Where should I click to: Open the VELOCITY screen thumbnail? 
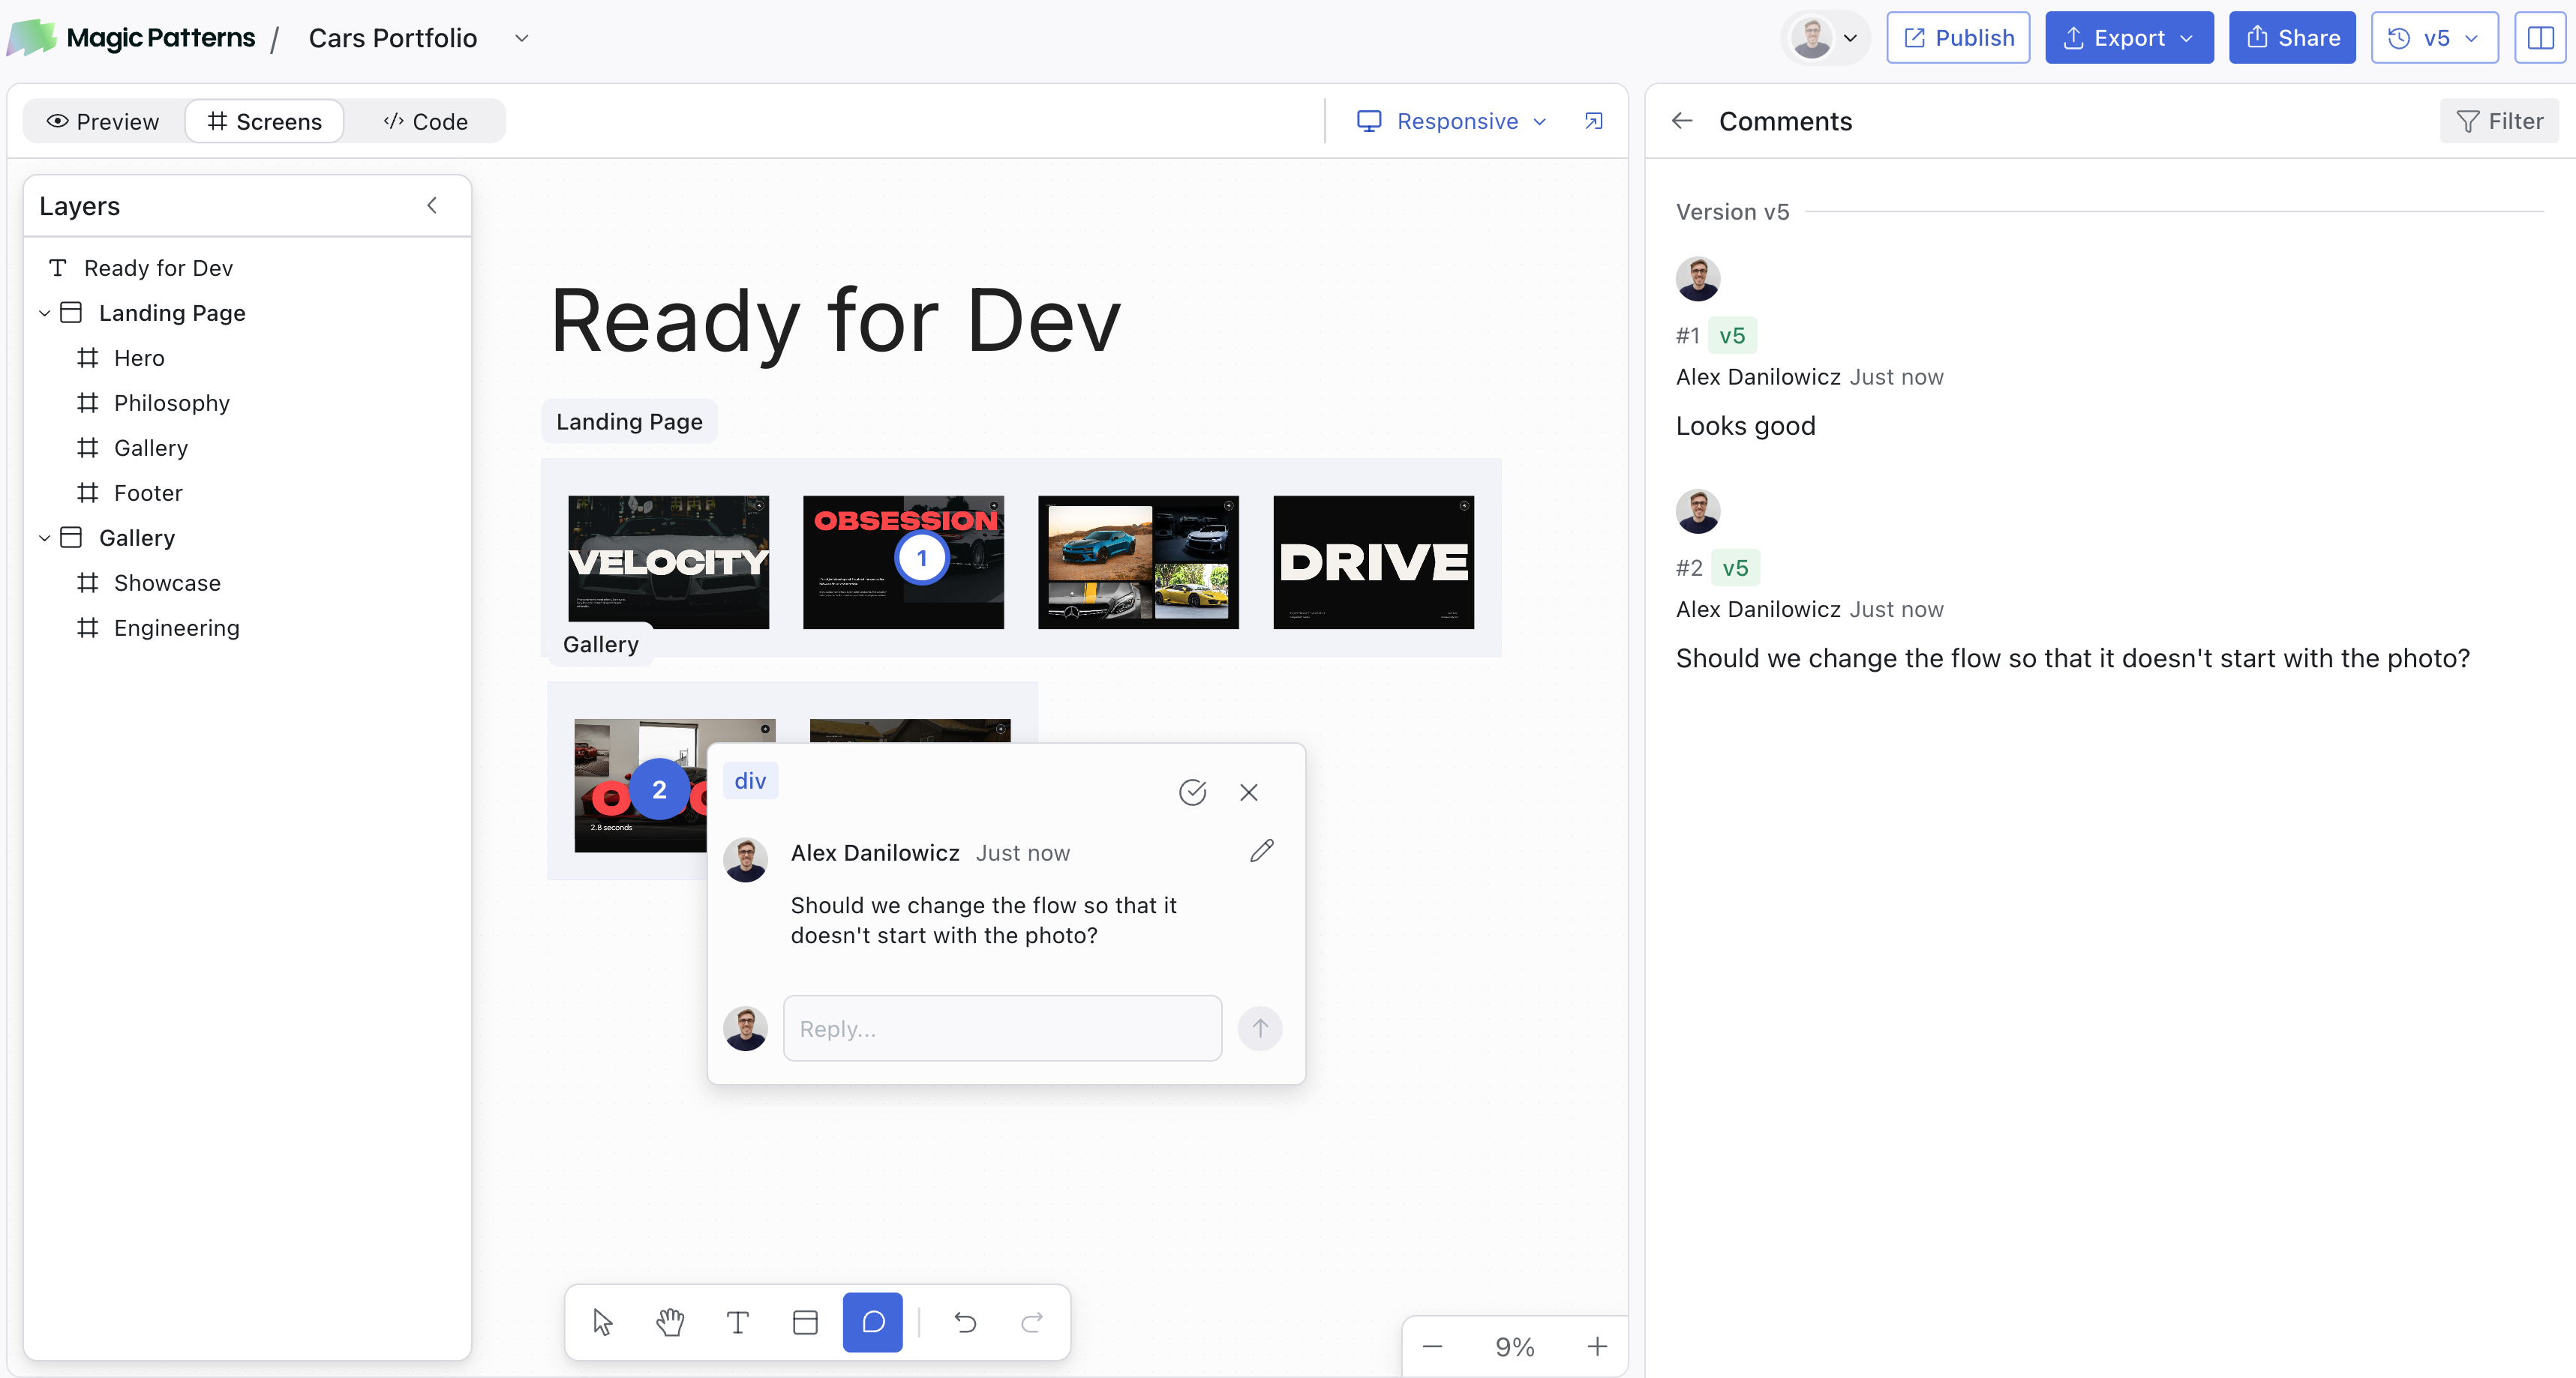pyautogui.click(x=668, y=562)
